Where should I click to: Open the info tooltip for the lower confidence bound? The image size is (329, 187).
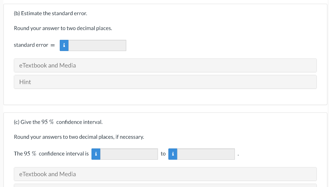96,154
